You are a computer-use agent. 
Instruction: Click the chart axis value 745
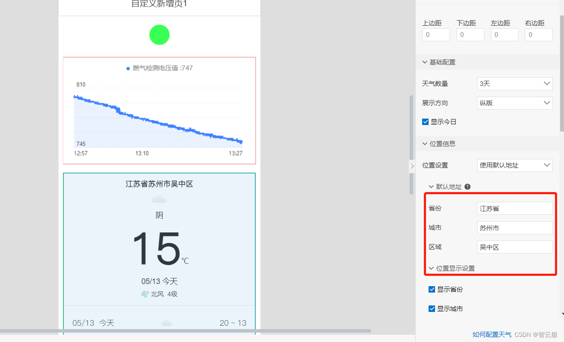(x=81, y=144)
